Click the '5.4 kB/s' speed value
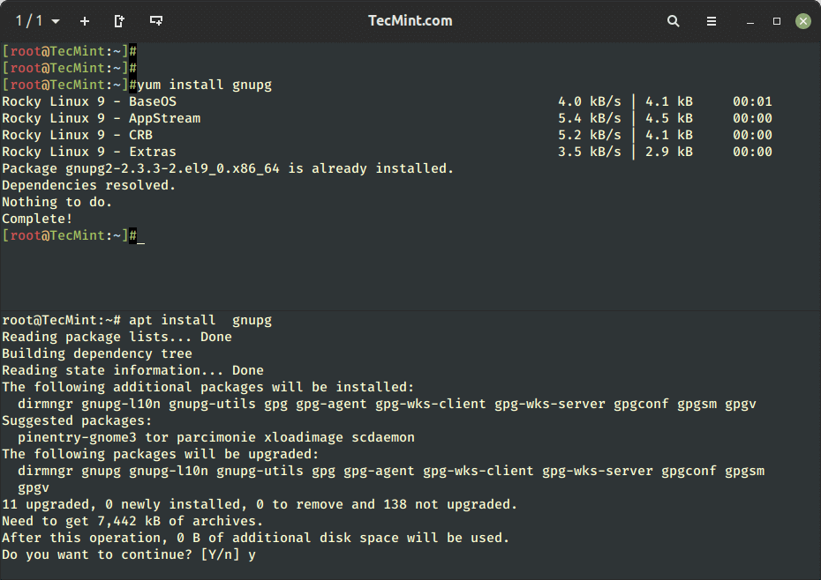 590,118
